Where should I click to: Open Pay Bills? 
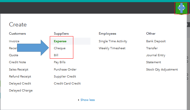(60, 62)
